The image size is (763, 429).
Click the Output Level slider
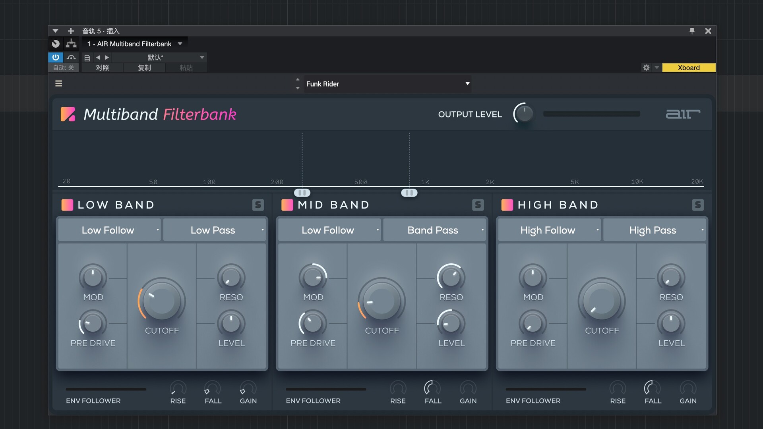coord(591,114)
